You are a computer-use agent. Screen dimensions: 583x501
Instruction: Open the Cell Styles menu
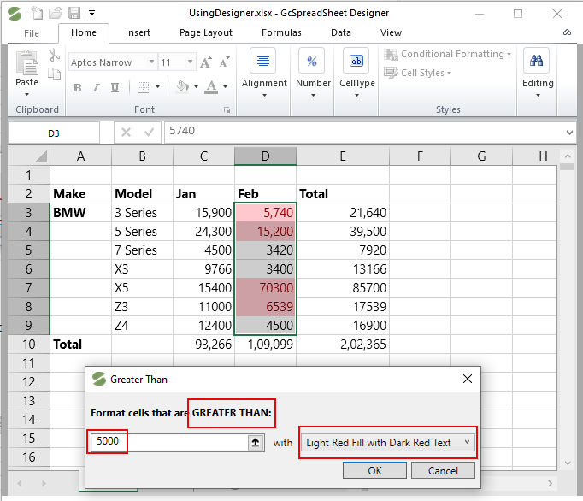tap(417, 73)
